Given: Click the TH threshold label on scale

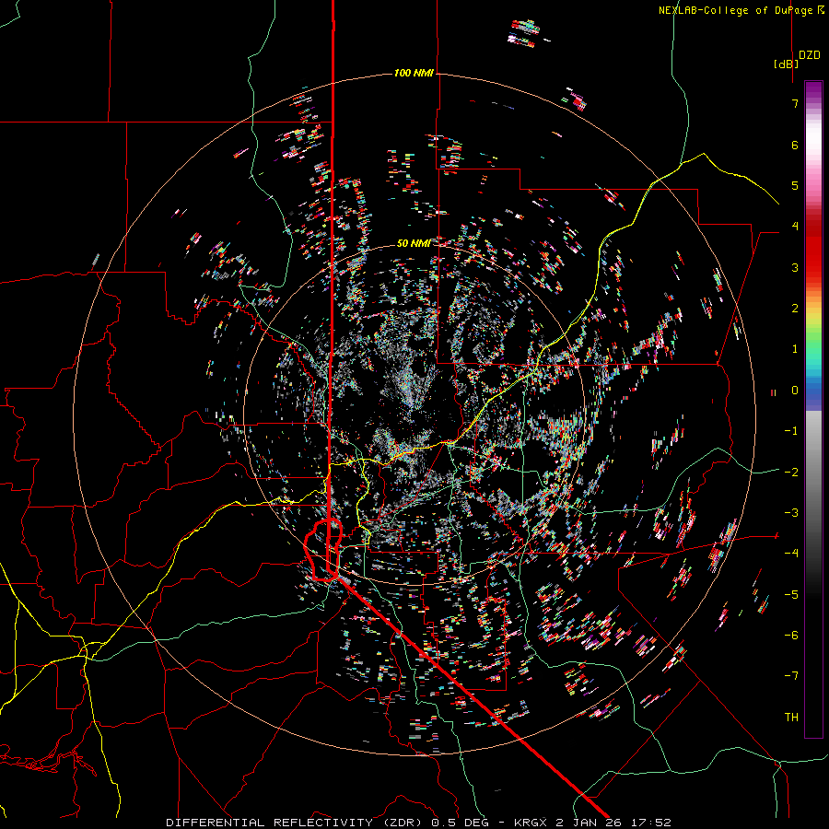Looking at the screenshot, I should (791, 718).
